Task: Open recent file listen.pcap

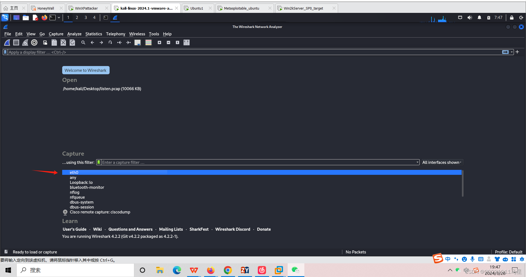Action: click(x=102, y=89)
